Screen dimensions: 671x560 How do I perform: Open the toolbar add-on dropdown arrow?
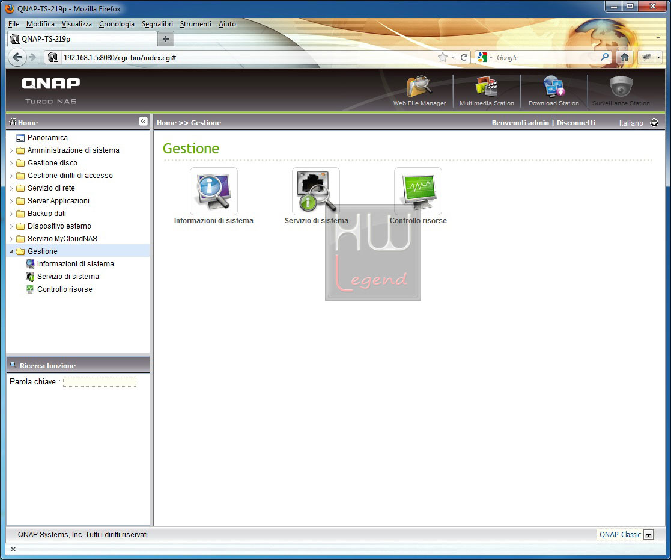coord(658,57)
